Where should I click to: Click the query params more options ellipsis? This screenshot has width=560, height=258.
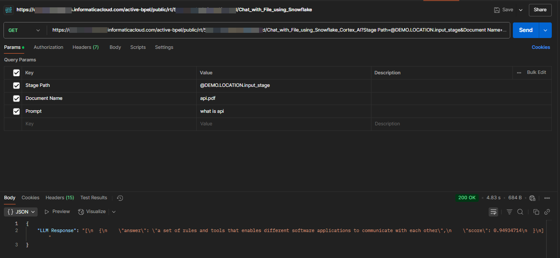pyautogui.click(x=519, y=73)
